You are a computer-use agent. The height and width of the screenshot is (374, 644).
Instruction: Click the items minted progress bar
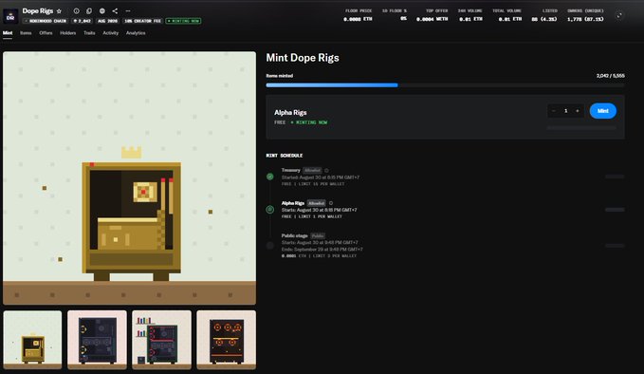pyautogui.click(x=445, y=85)
